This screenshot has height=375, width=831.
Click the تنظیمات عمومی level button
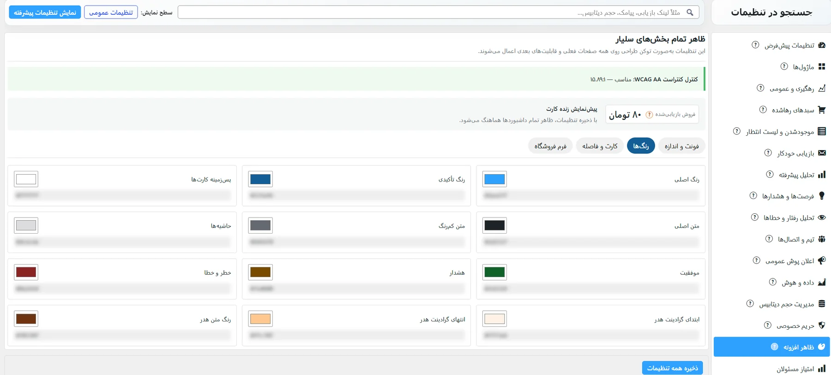click(111, 12)
